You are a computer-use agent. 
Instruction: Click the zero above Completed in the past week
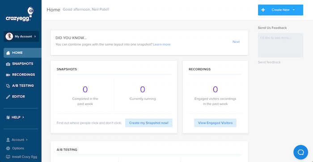(85, 89)
